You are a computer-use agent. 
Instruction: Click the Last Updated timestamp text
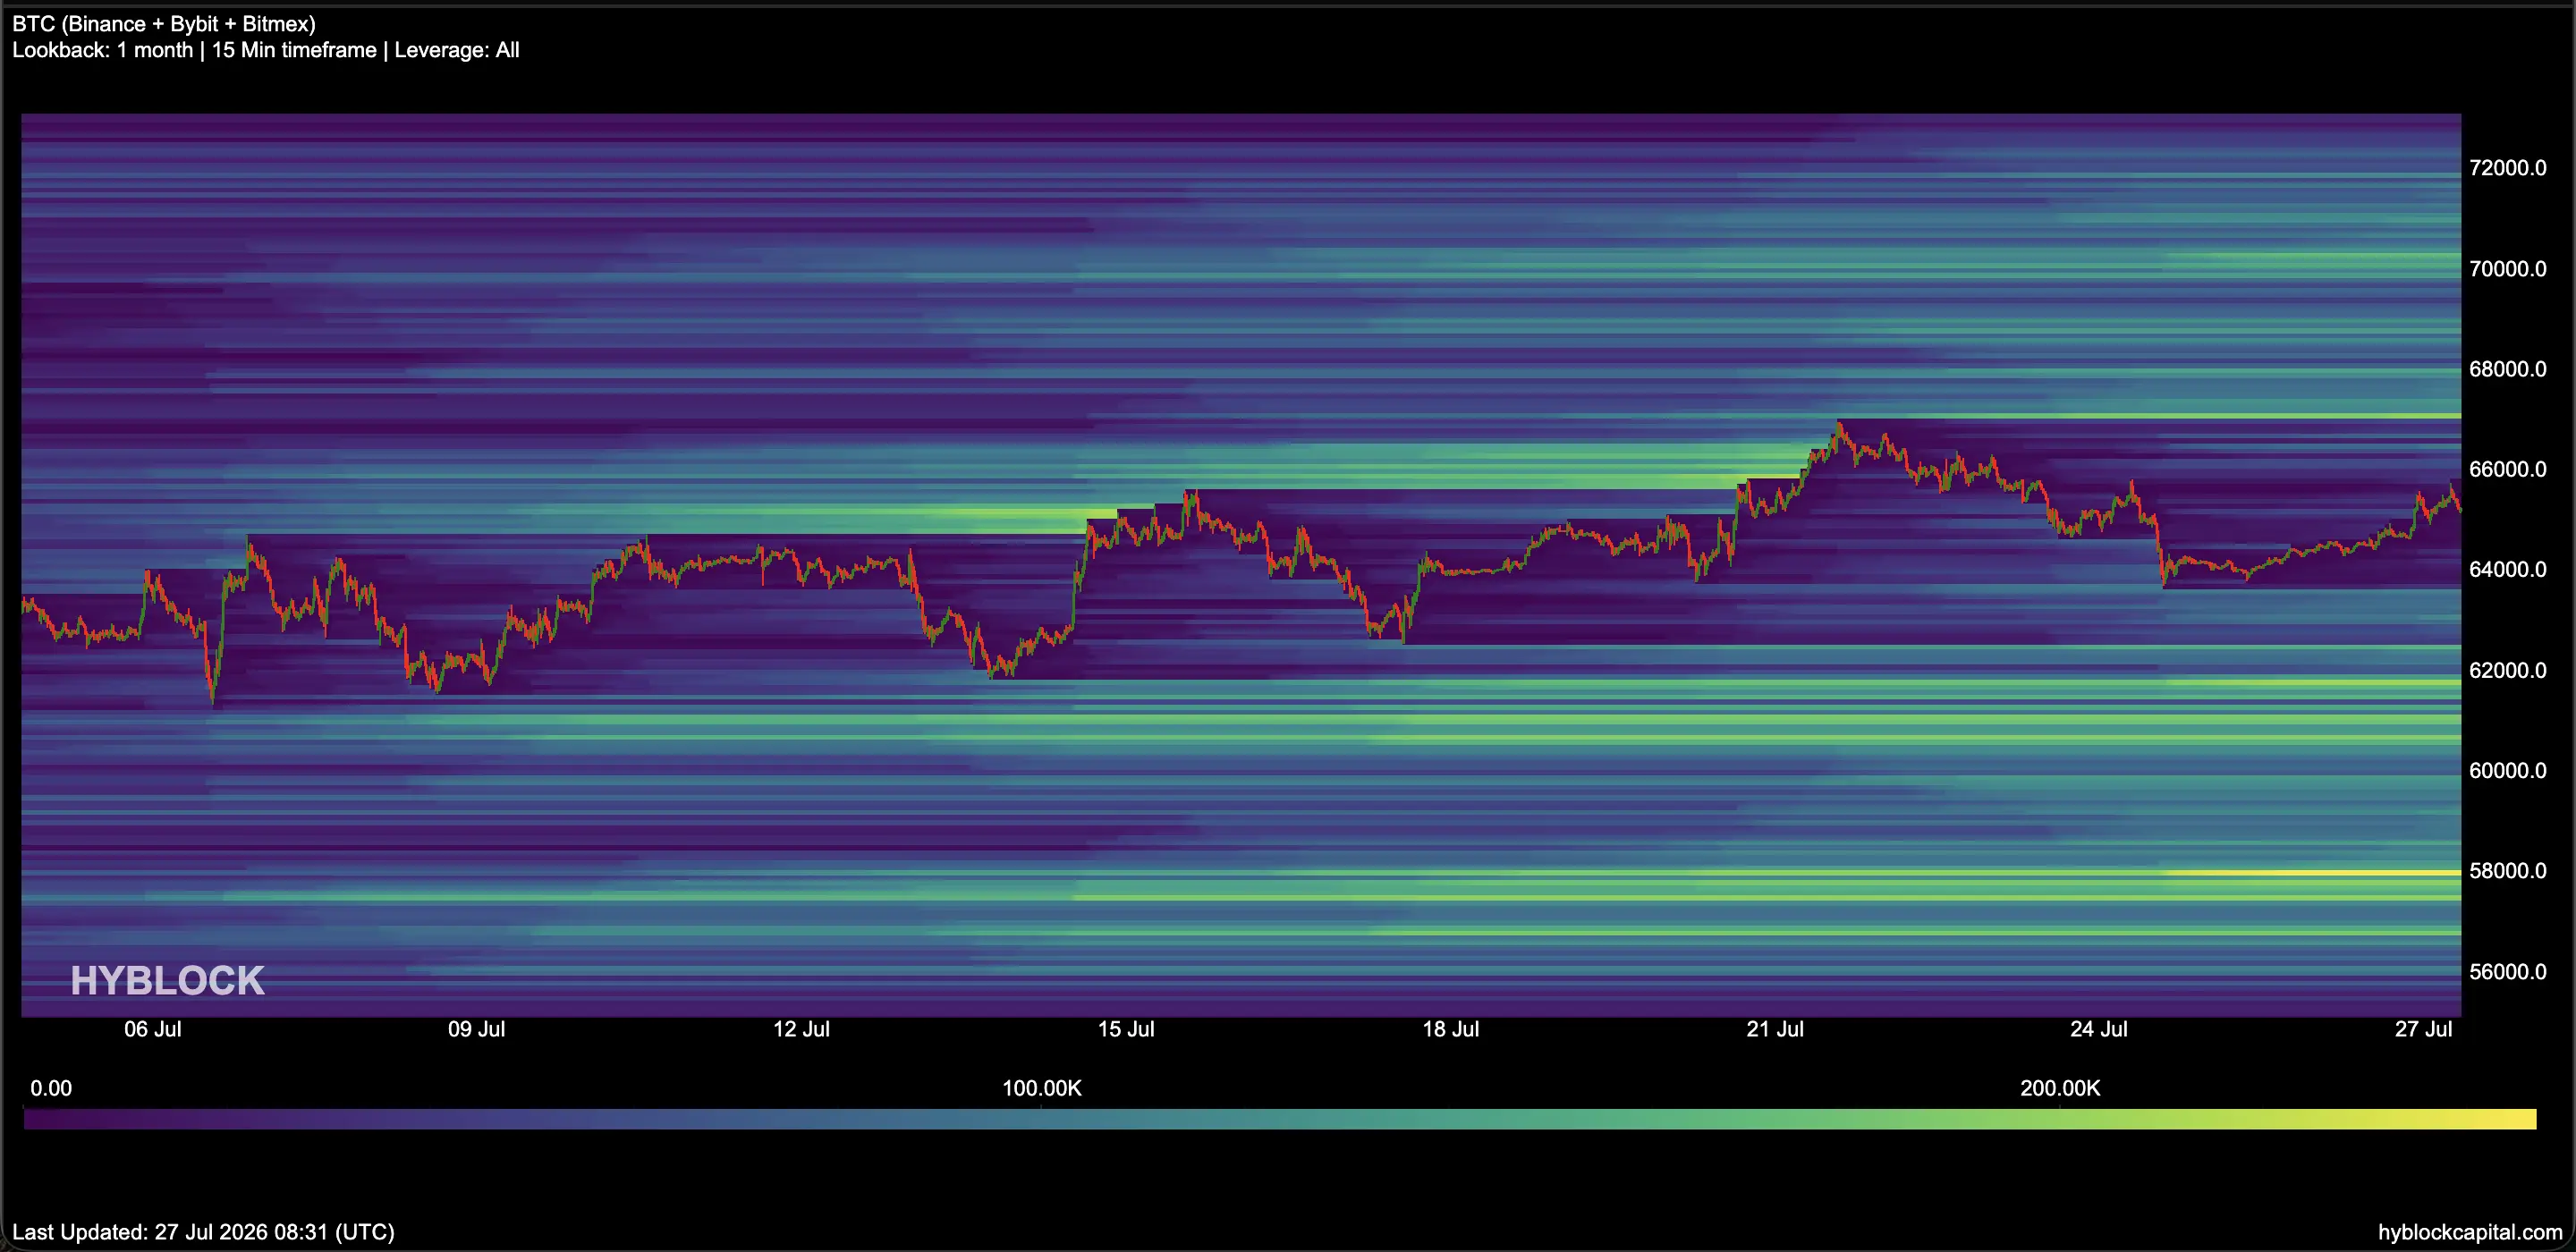(204, 1232)
